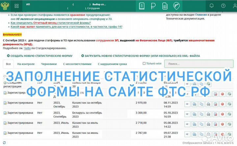Open link Какой курс валют применять
The image size is (237, 146).
(x=66, y=27)
